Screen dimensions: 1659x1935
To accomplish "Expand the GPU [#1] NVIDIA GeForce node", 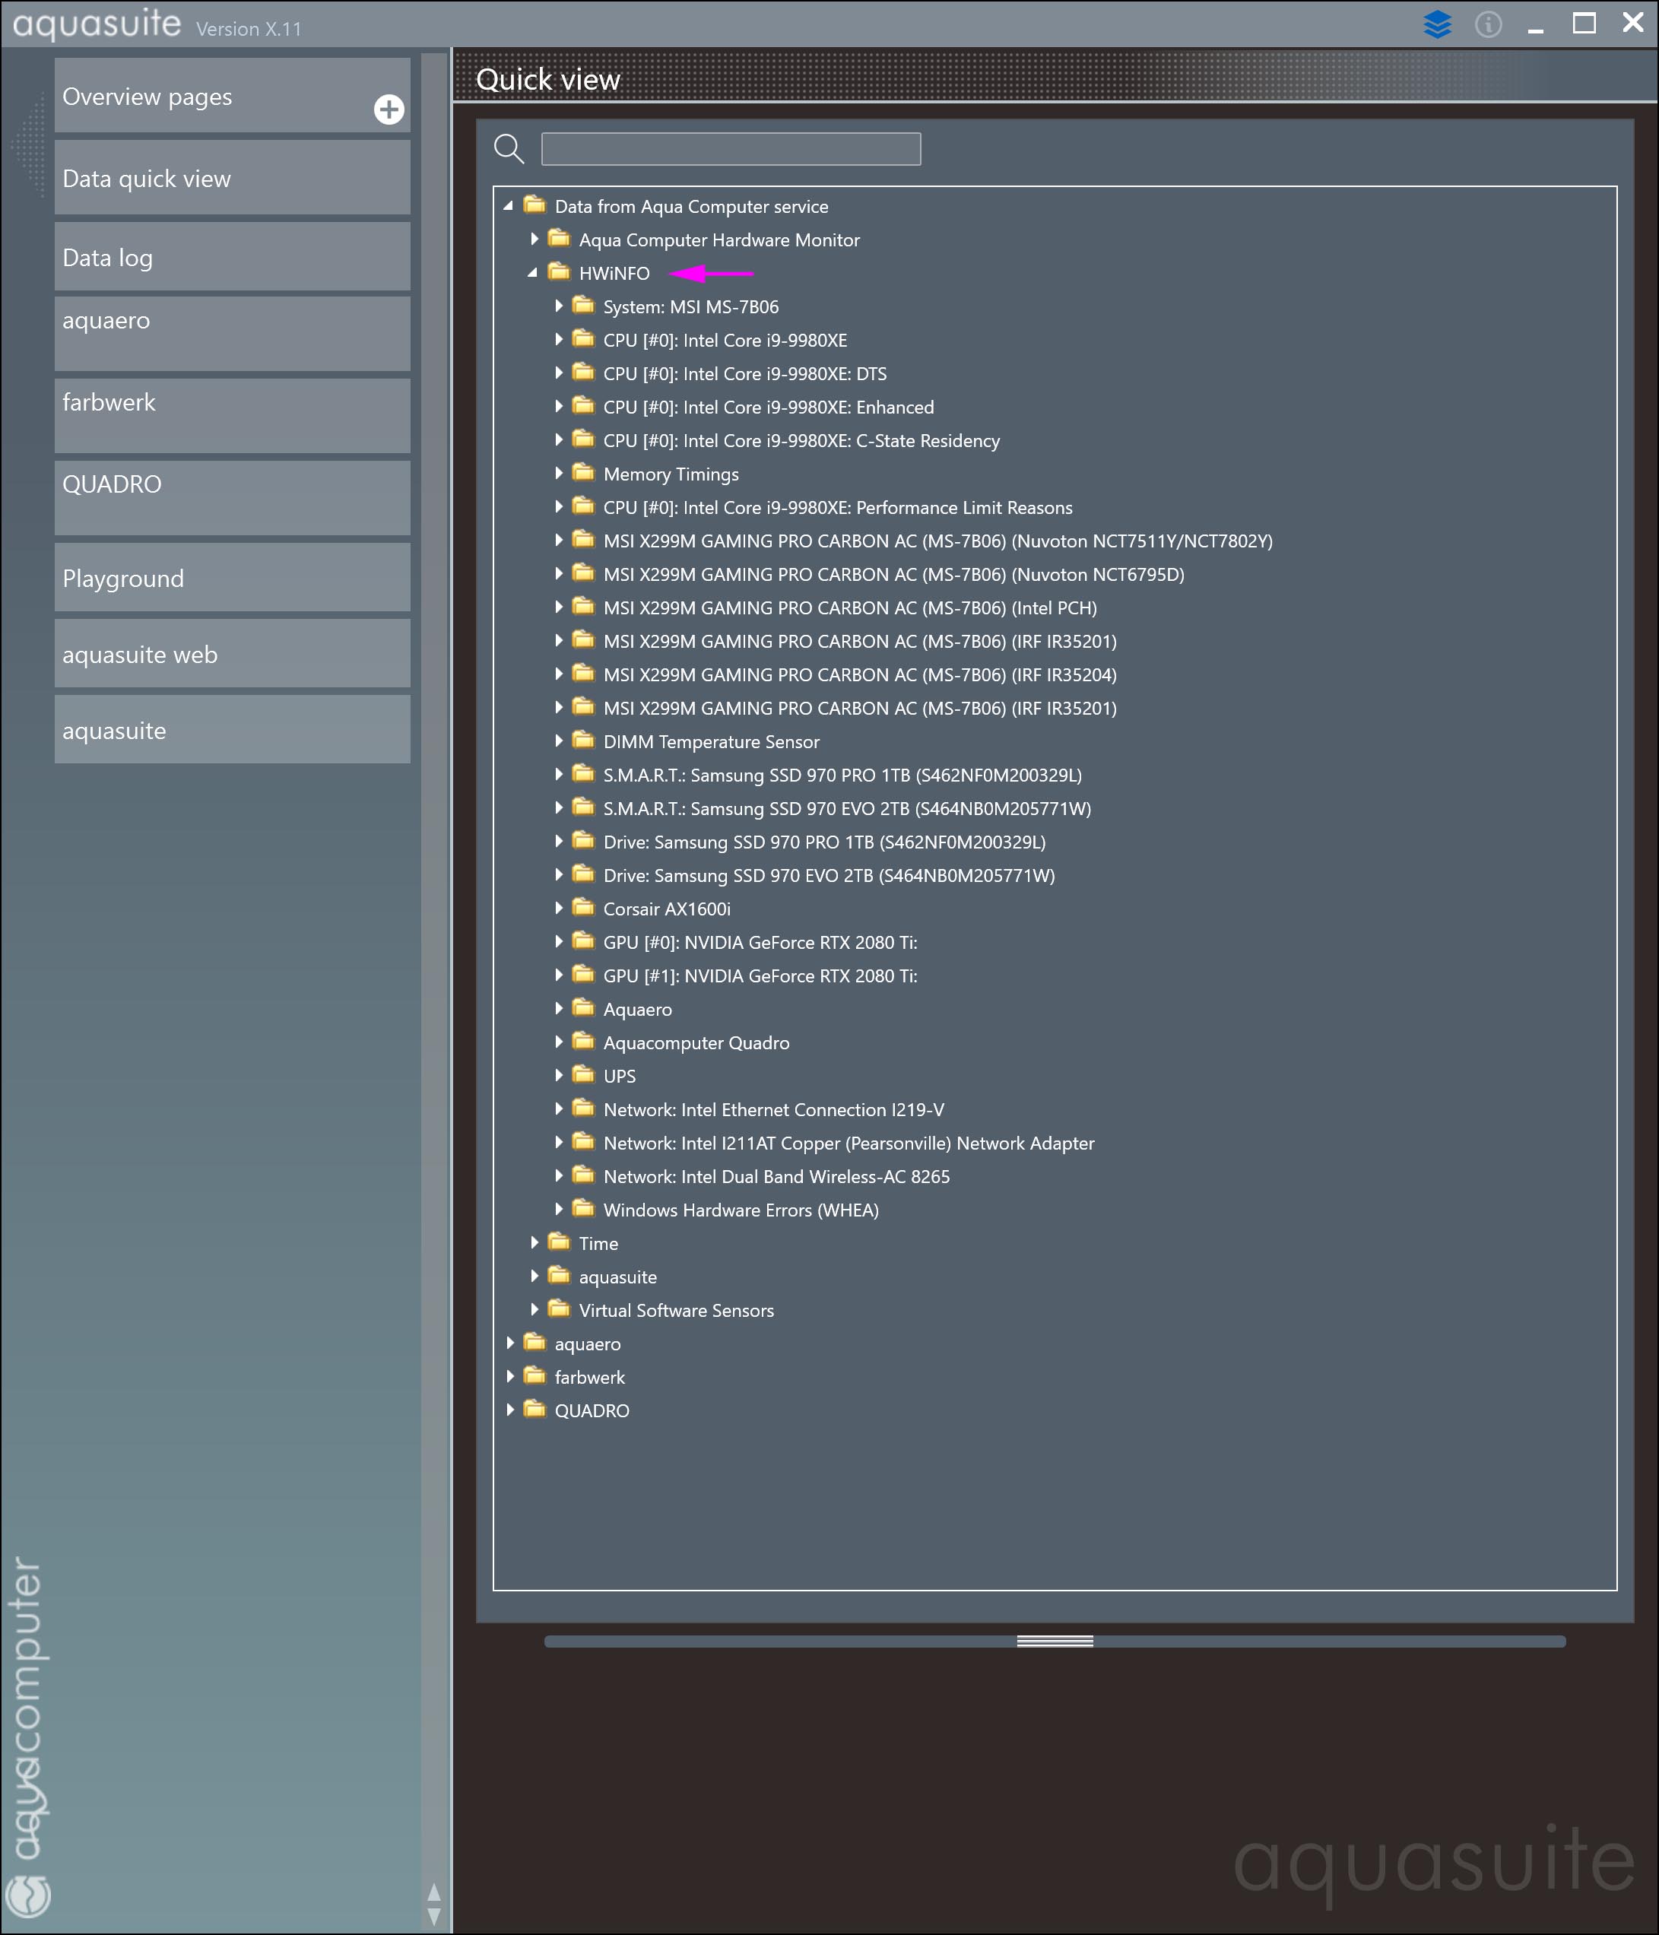I will point(559,975).
